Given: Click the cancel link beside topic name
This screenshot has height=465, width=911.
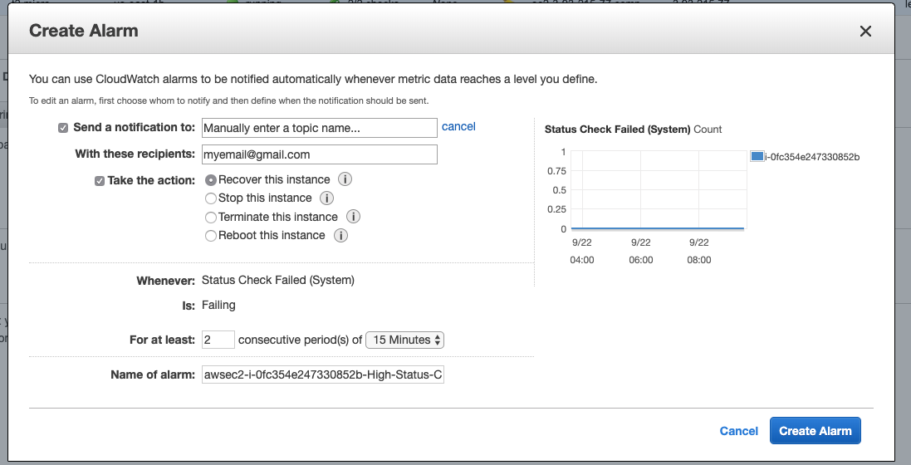Looking at the screenshot, I should tap(458, 126).
